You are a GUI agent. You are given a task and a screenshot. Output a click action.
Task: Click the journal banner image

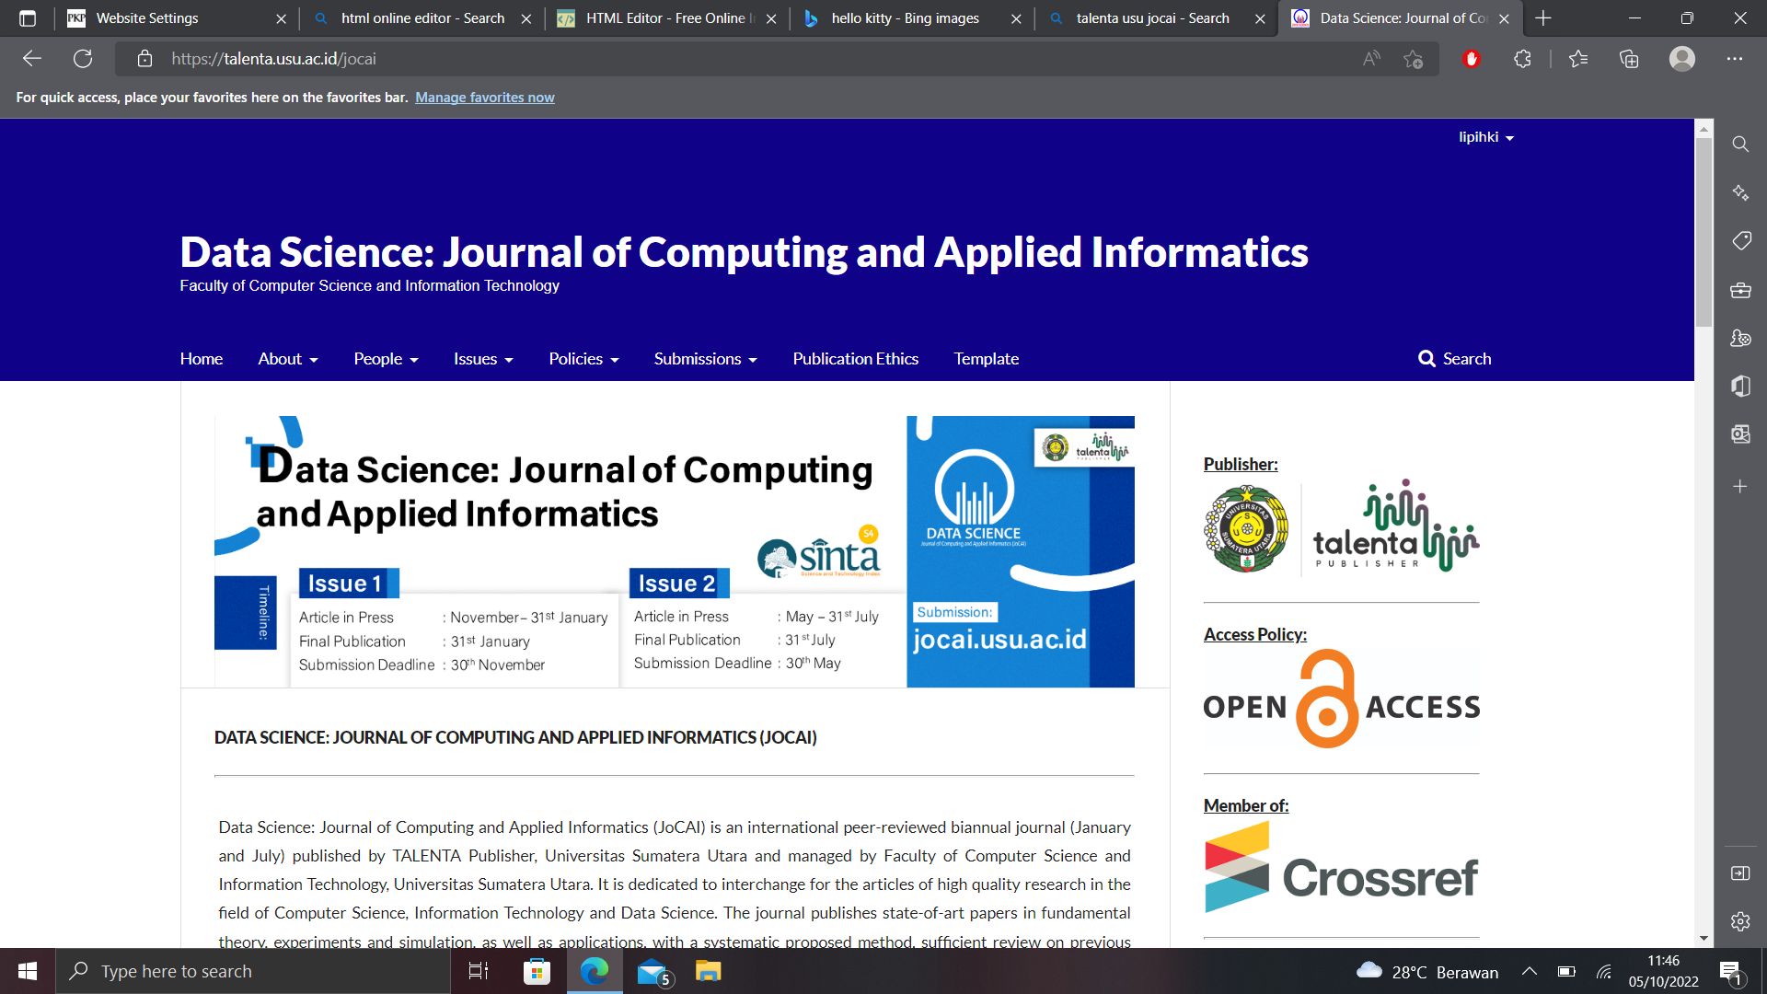click(x=675, y=551)
